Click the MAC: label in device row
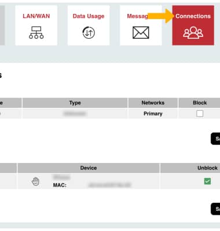This screenshot has height=231, width=220. tap(60, 185)
